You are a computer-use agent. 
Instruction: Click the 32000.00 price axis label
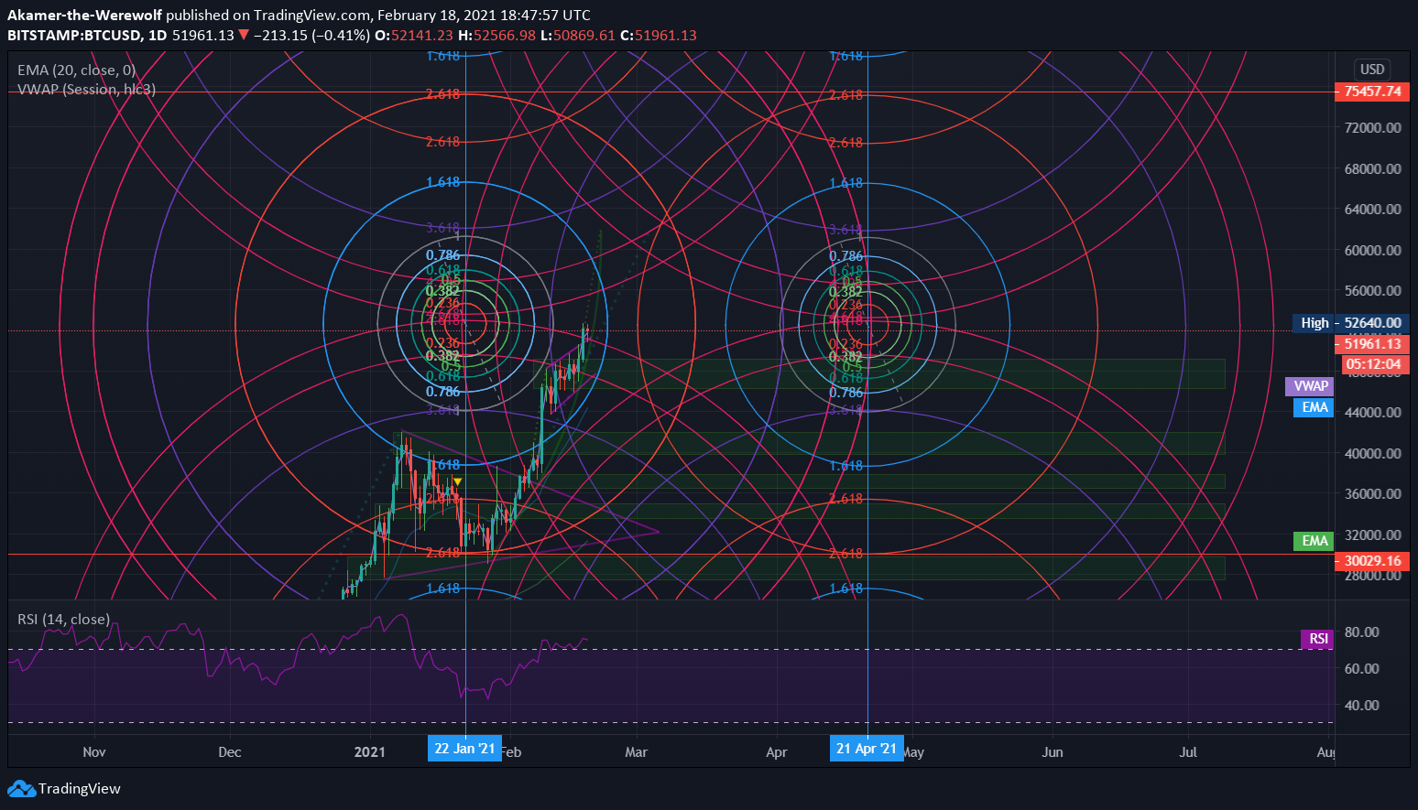[1373, 535]
